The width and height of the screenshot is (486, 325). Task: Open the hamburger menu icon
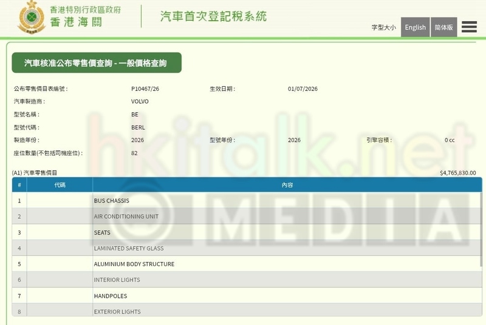(x=469, y=27)
